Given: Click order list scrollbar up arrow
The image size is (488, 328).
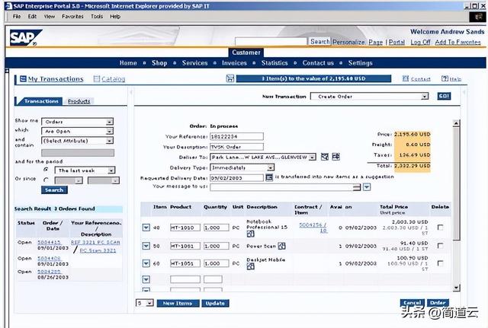Looking at the screenshot, I should pos(456,123).
